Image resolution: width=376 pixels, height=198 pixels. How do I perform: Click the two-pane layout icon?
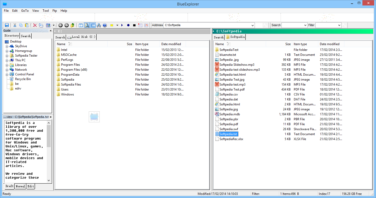pyautogui.click(x=81, y=25)
